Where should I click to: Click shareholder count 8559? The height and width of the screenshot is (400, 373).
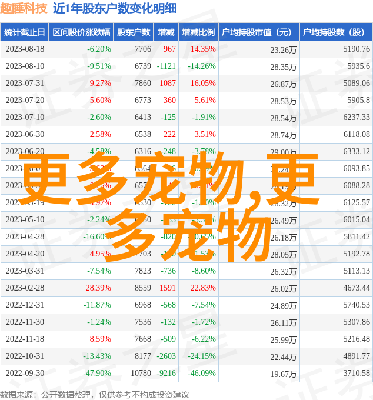point(143,288)
